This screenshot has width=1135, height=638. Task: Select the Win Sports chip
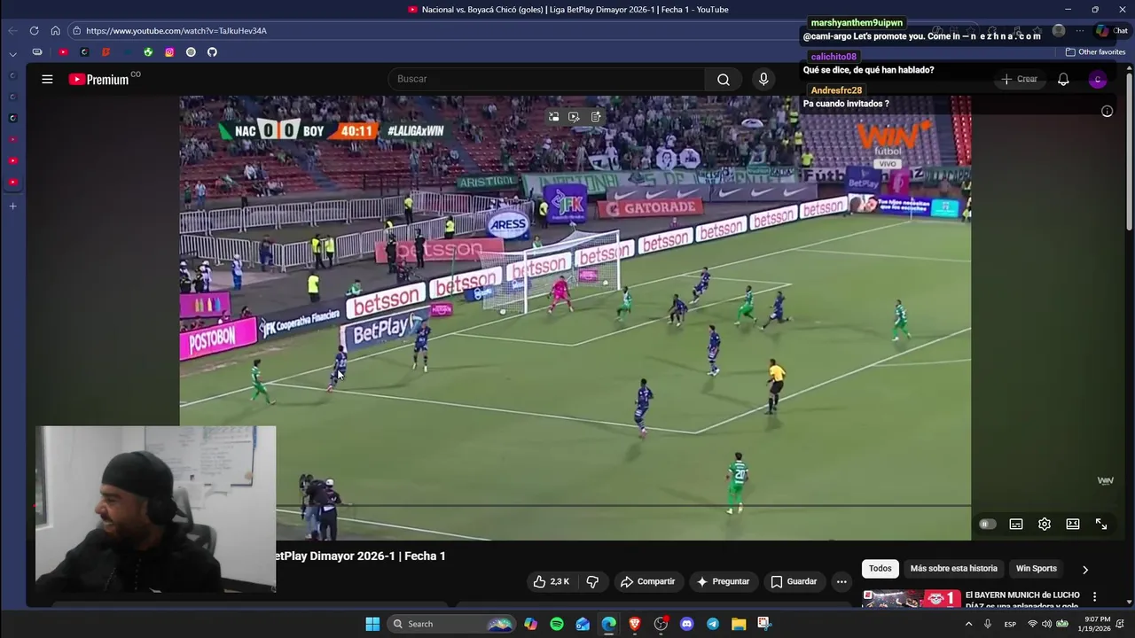tap(1037, 568)
